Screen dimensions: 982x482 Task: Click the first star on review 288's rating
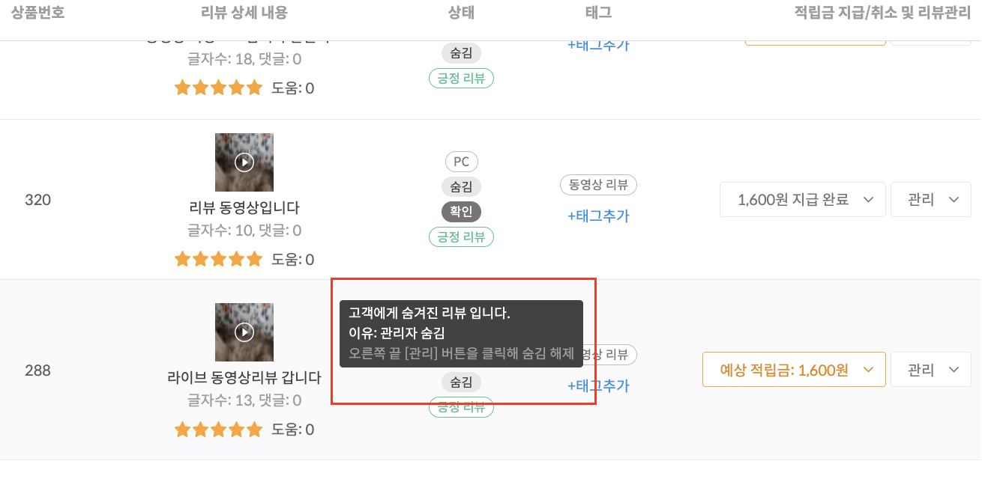point(182,429)
